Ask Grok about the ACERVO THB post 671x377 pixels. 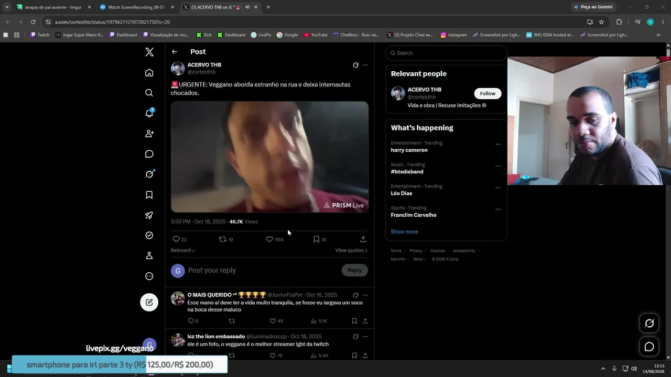click(x=355, y=65)
